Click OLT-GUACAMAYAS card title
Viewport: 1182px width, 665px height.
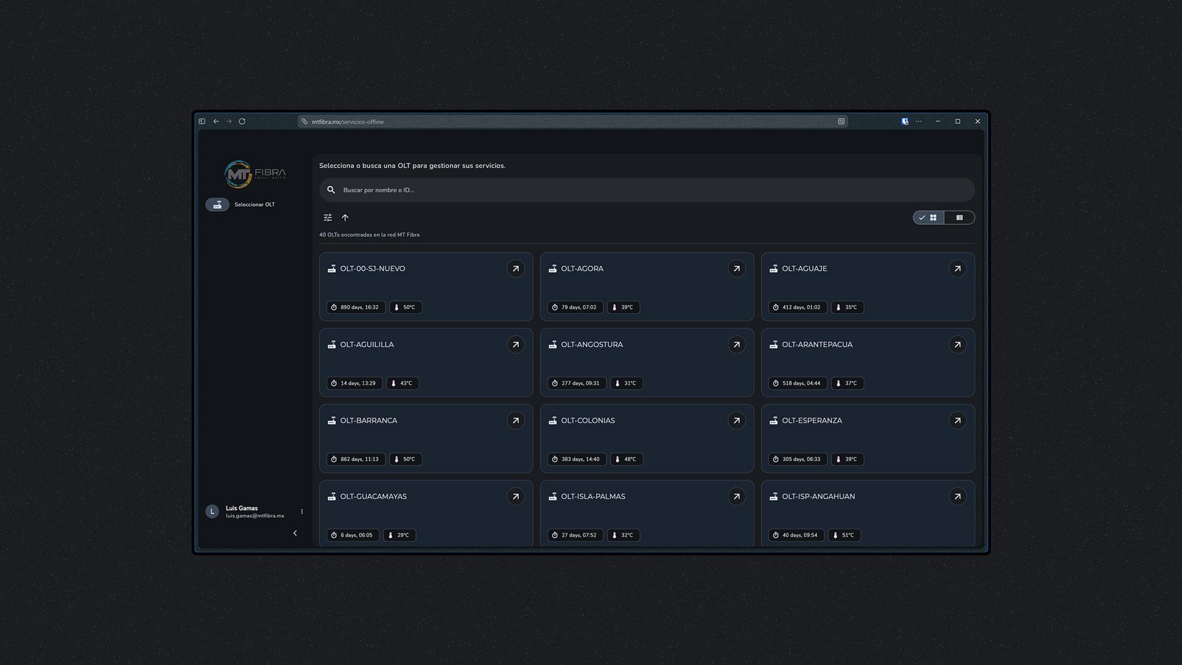[374, 496]
